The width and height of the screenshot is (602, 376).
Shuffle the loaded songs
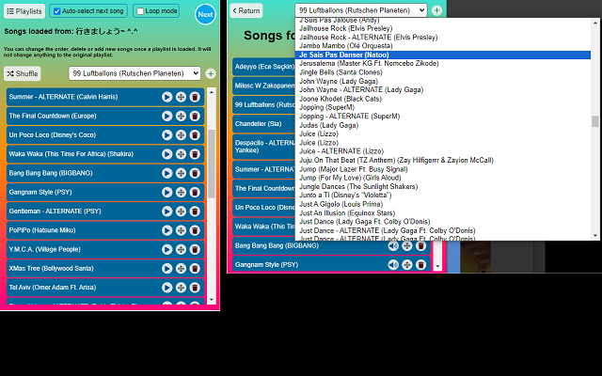click(x=23, y=73)
